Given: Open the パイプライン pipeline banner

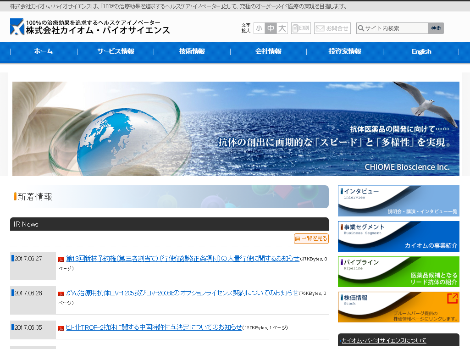Looking at the screenshot, I should pos(398,271).
